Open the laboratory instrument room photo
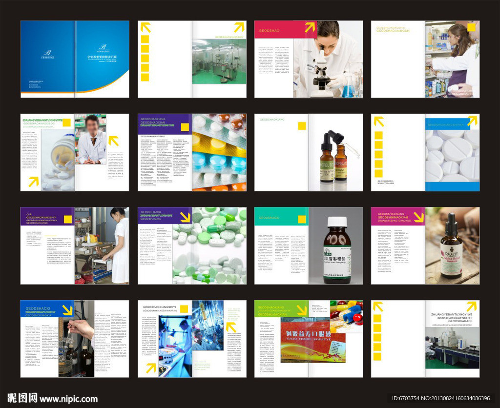500x408 pixels. 452,348
